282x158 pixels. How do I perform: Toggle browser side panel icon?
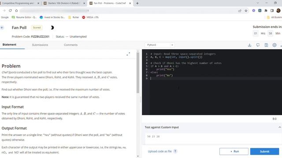point(272,11)
